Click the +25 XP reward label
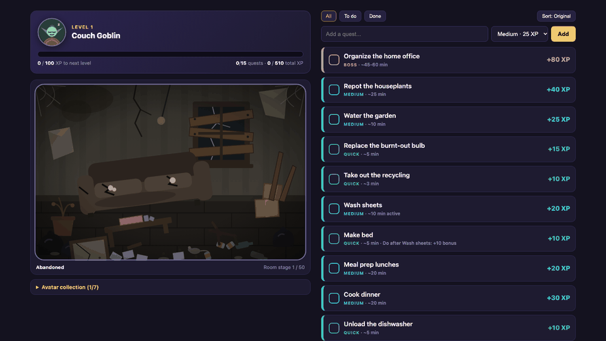The height and width of the screenshot is (341, 606). [x=558, y=119]
